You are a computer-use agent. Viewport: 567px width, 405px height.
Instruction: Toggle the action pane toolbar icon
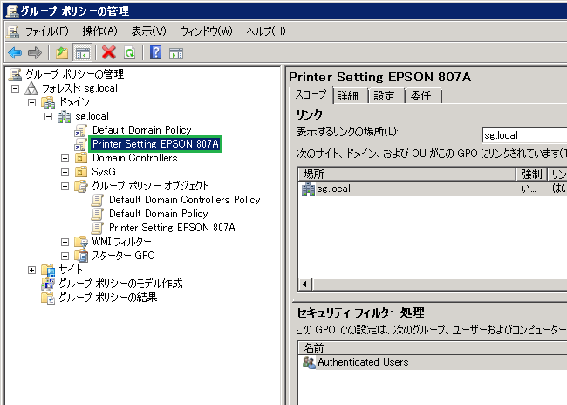(x=176, y=53)
